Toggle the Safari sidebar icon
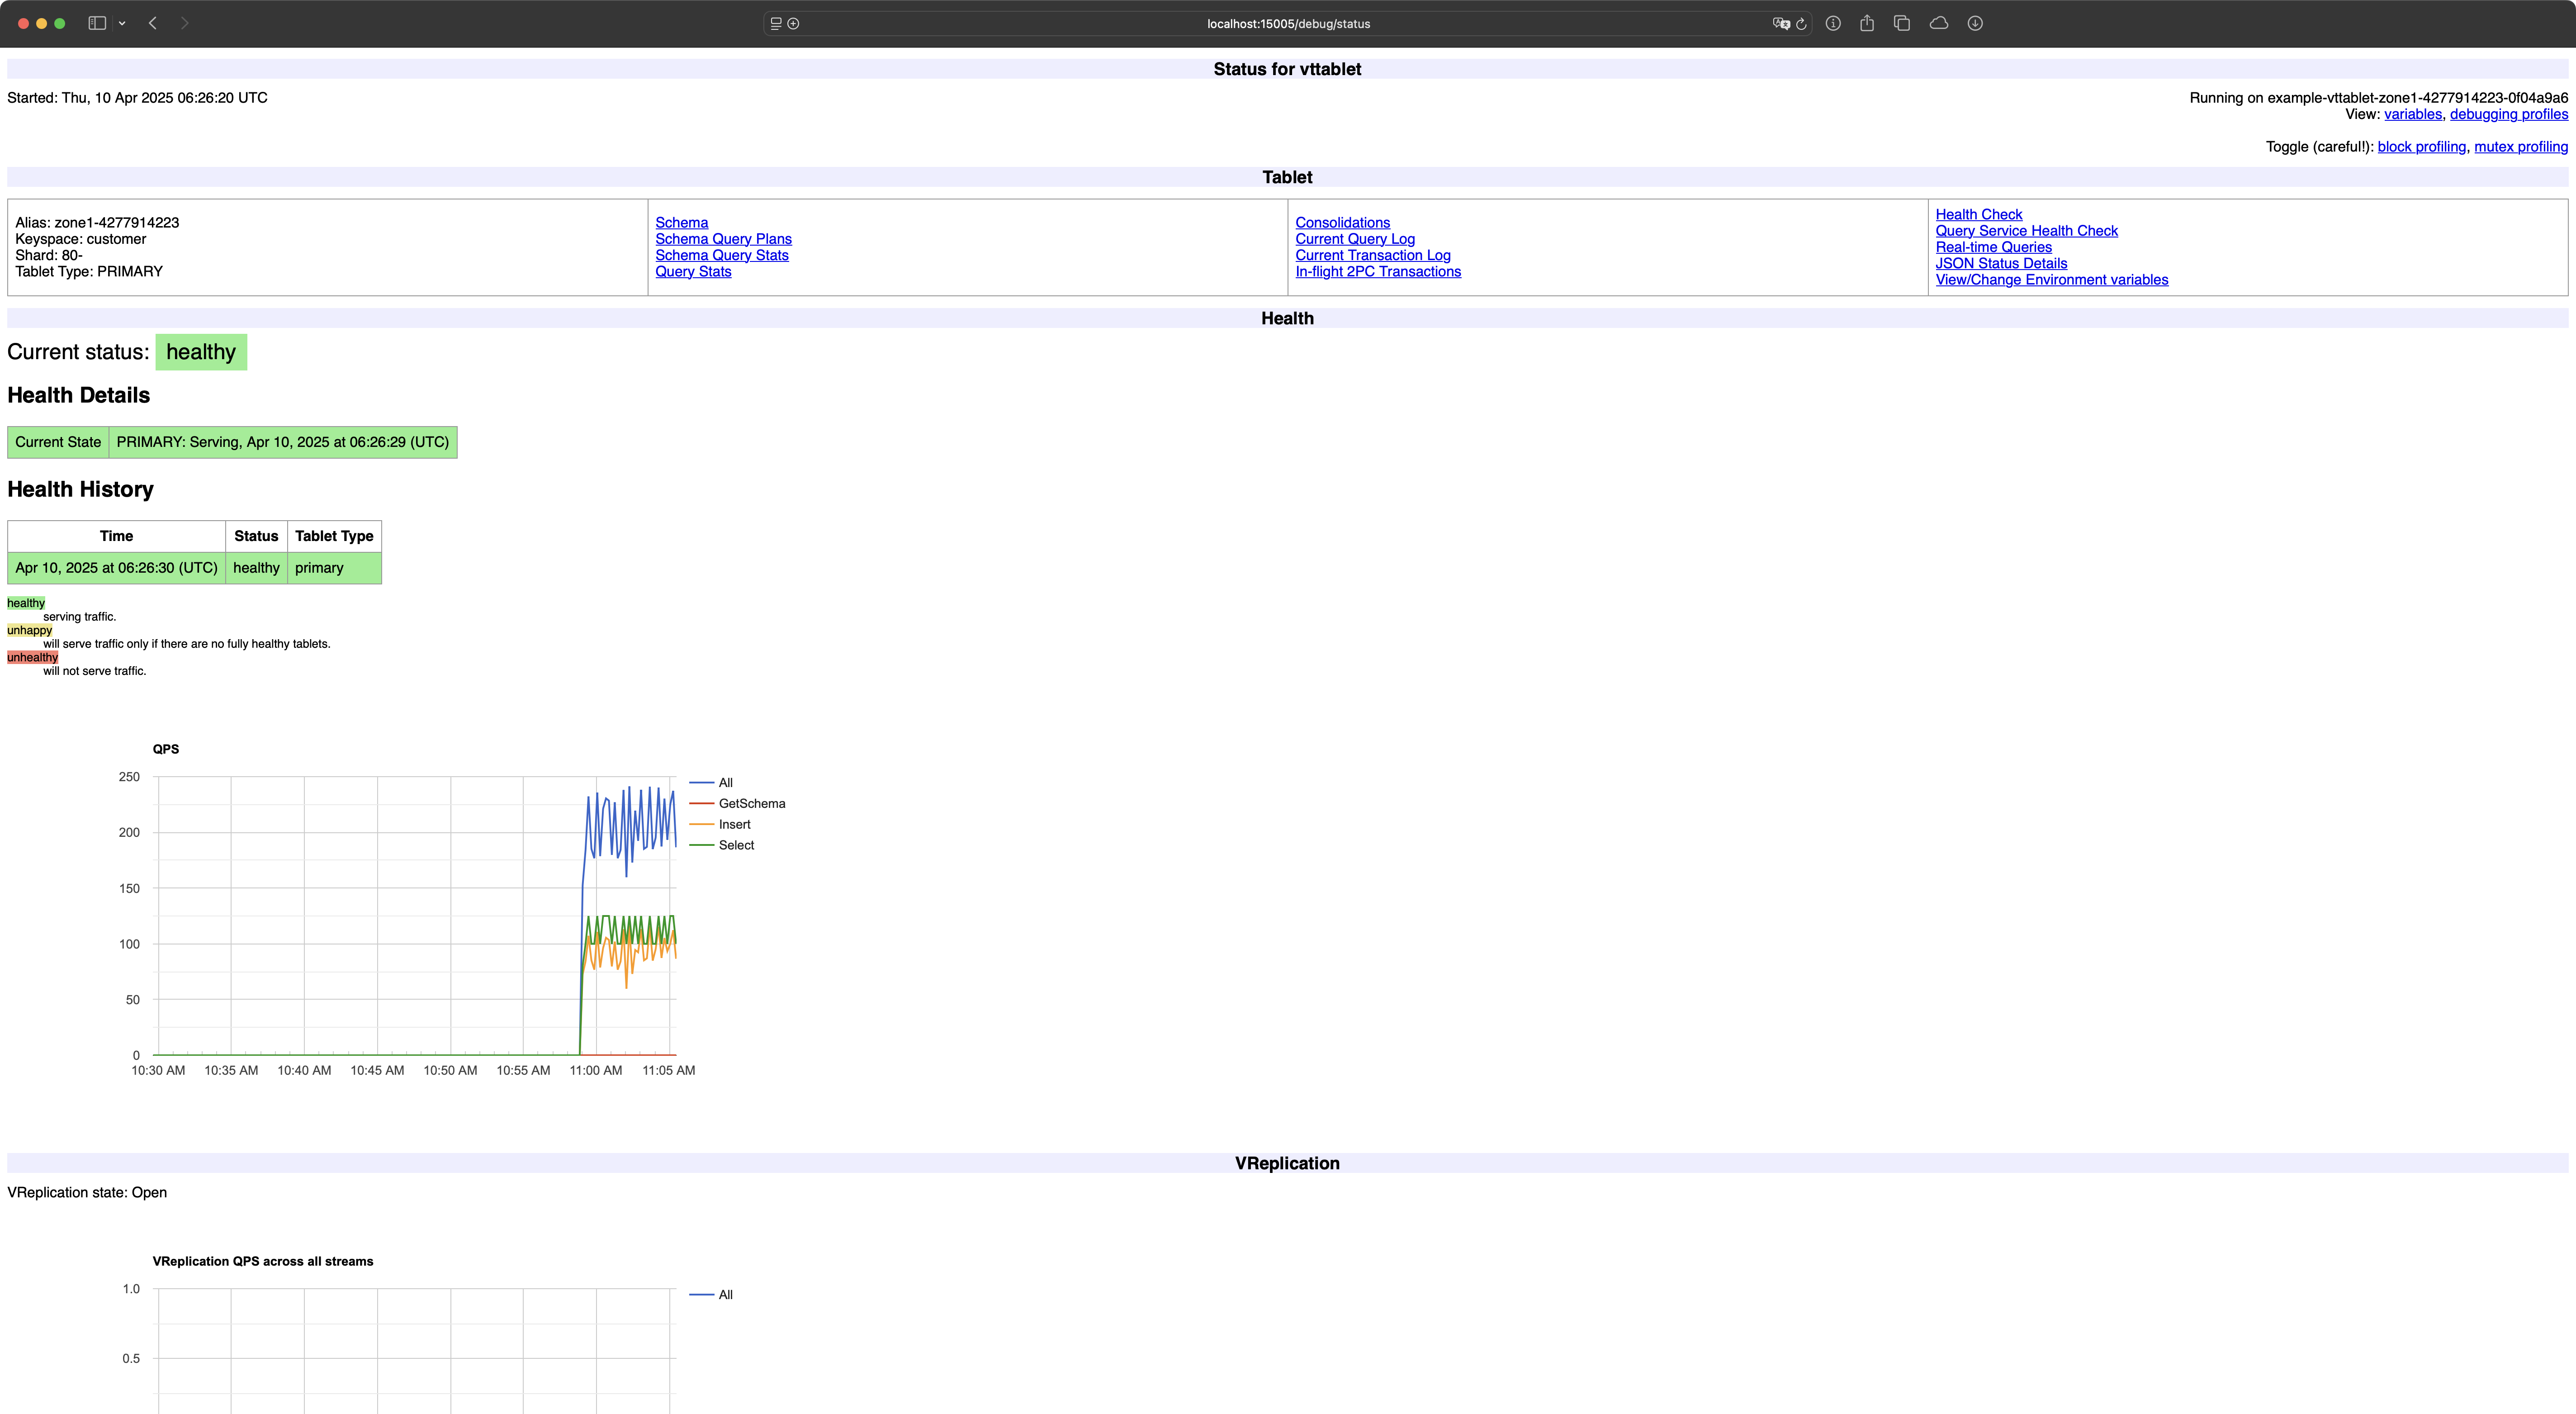 (x=97, y=23)
